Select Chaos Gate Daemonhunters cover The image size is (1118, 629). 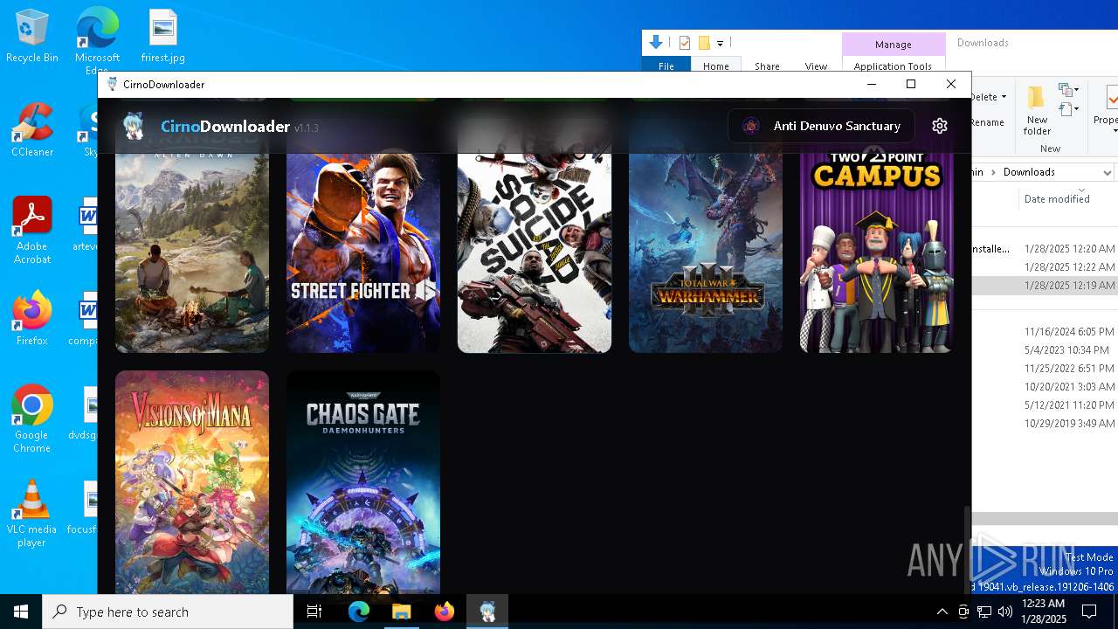click(363, 482)
